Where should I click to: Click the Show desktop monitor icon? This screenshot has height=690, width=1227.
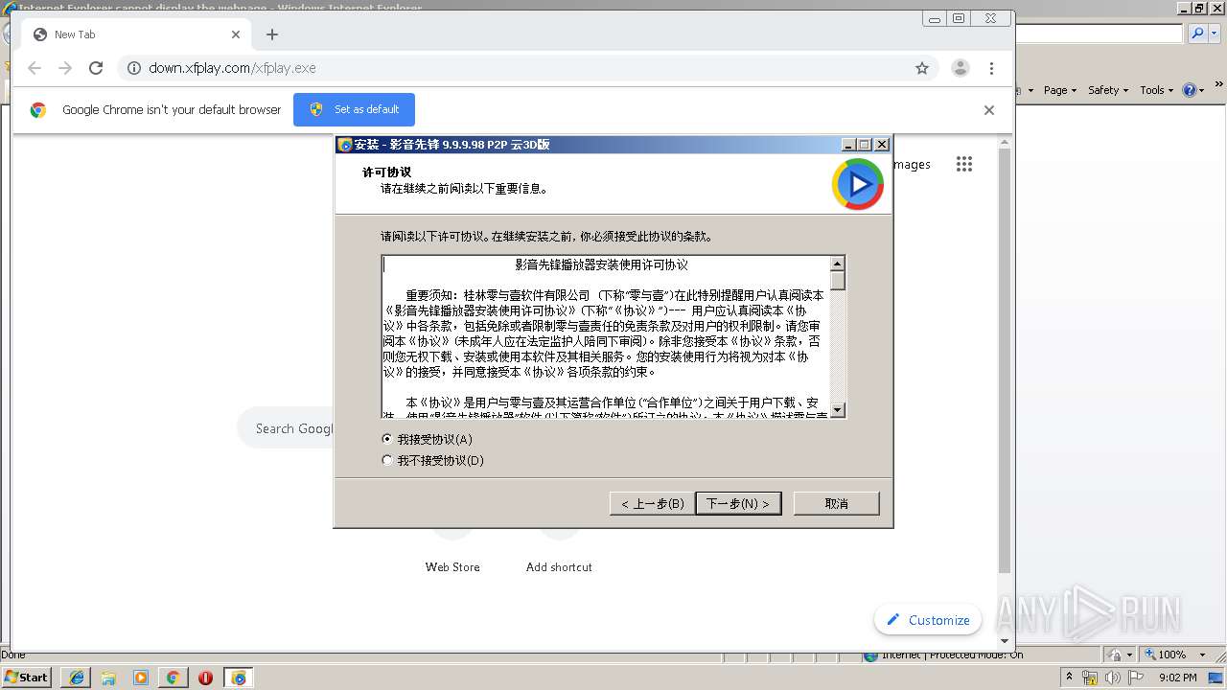click(1215, 678)
